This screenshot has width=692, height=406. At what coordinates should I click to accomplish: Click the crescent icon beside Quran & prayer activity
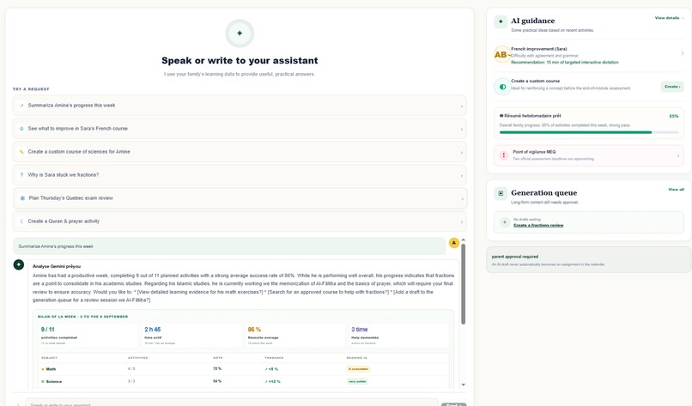(21, 221)
